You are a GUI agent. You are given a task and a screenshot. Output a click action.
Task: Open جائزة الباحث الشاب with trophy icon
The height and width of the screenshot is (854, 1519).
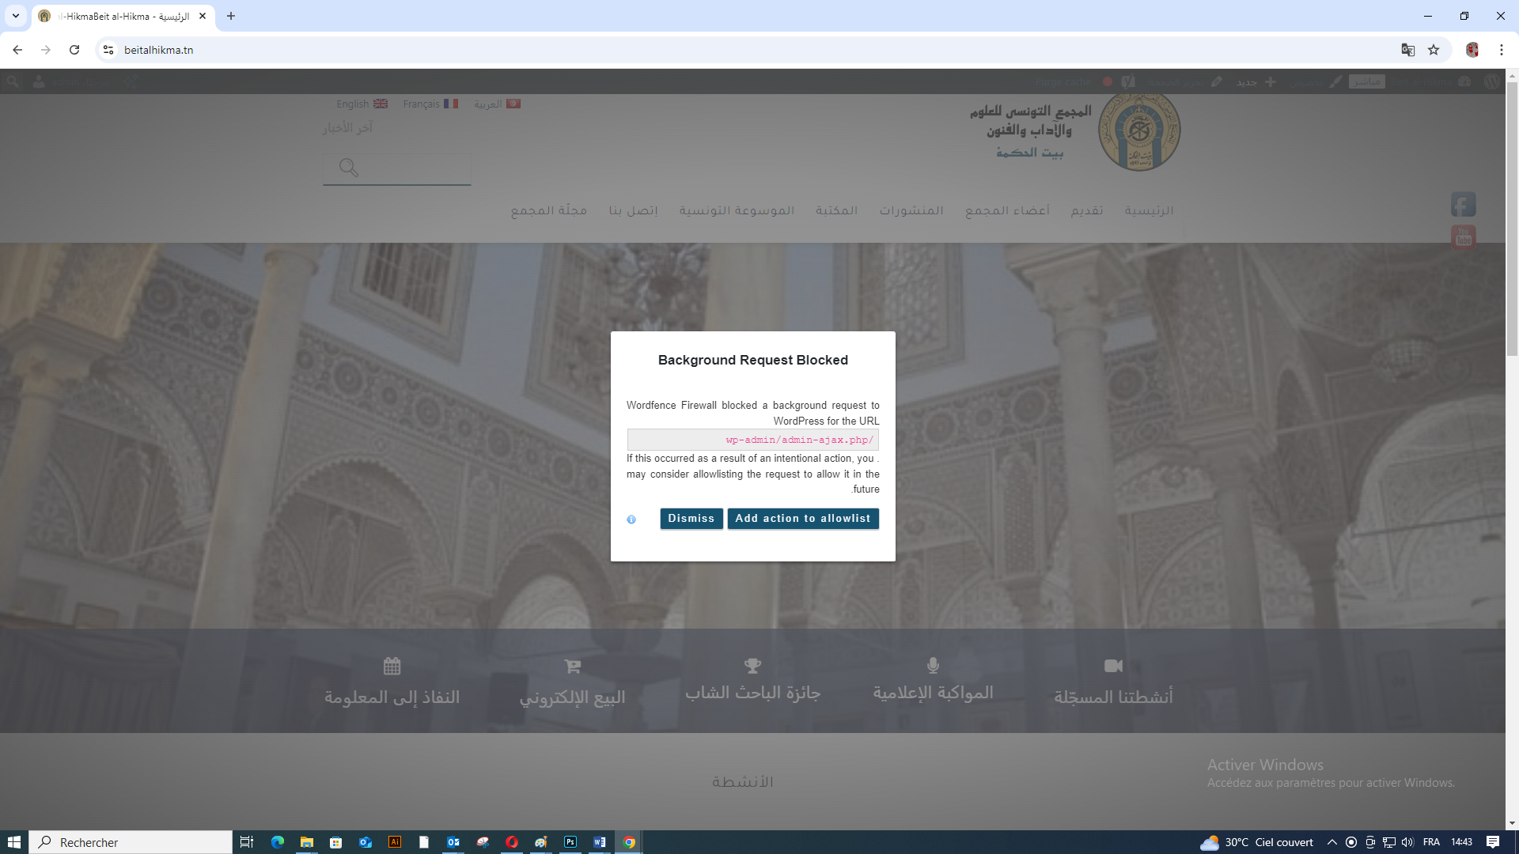(x=752, y=679)
